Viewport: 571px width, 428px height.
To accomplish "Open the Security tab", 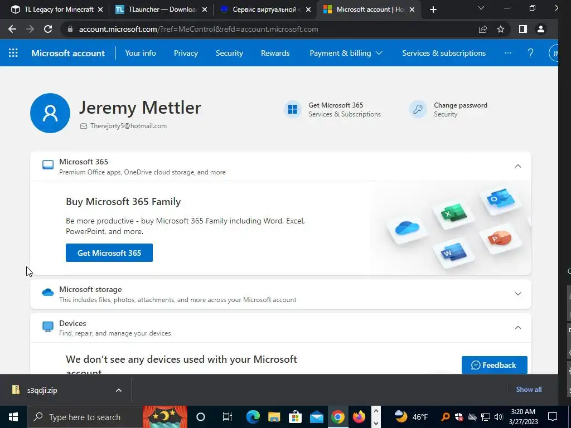I will (229, 53).
